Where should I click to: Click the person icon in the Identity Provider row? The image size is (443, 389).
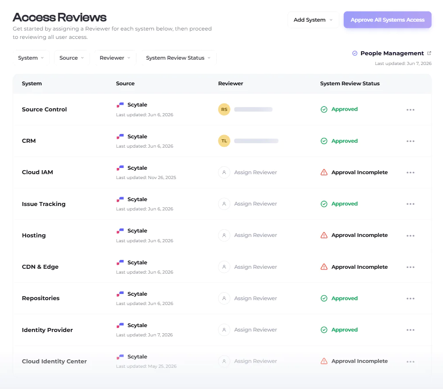(224, 329)
